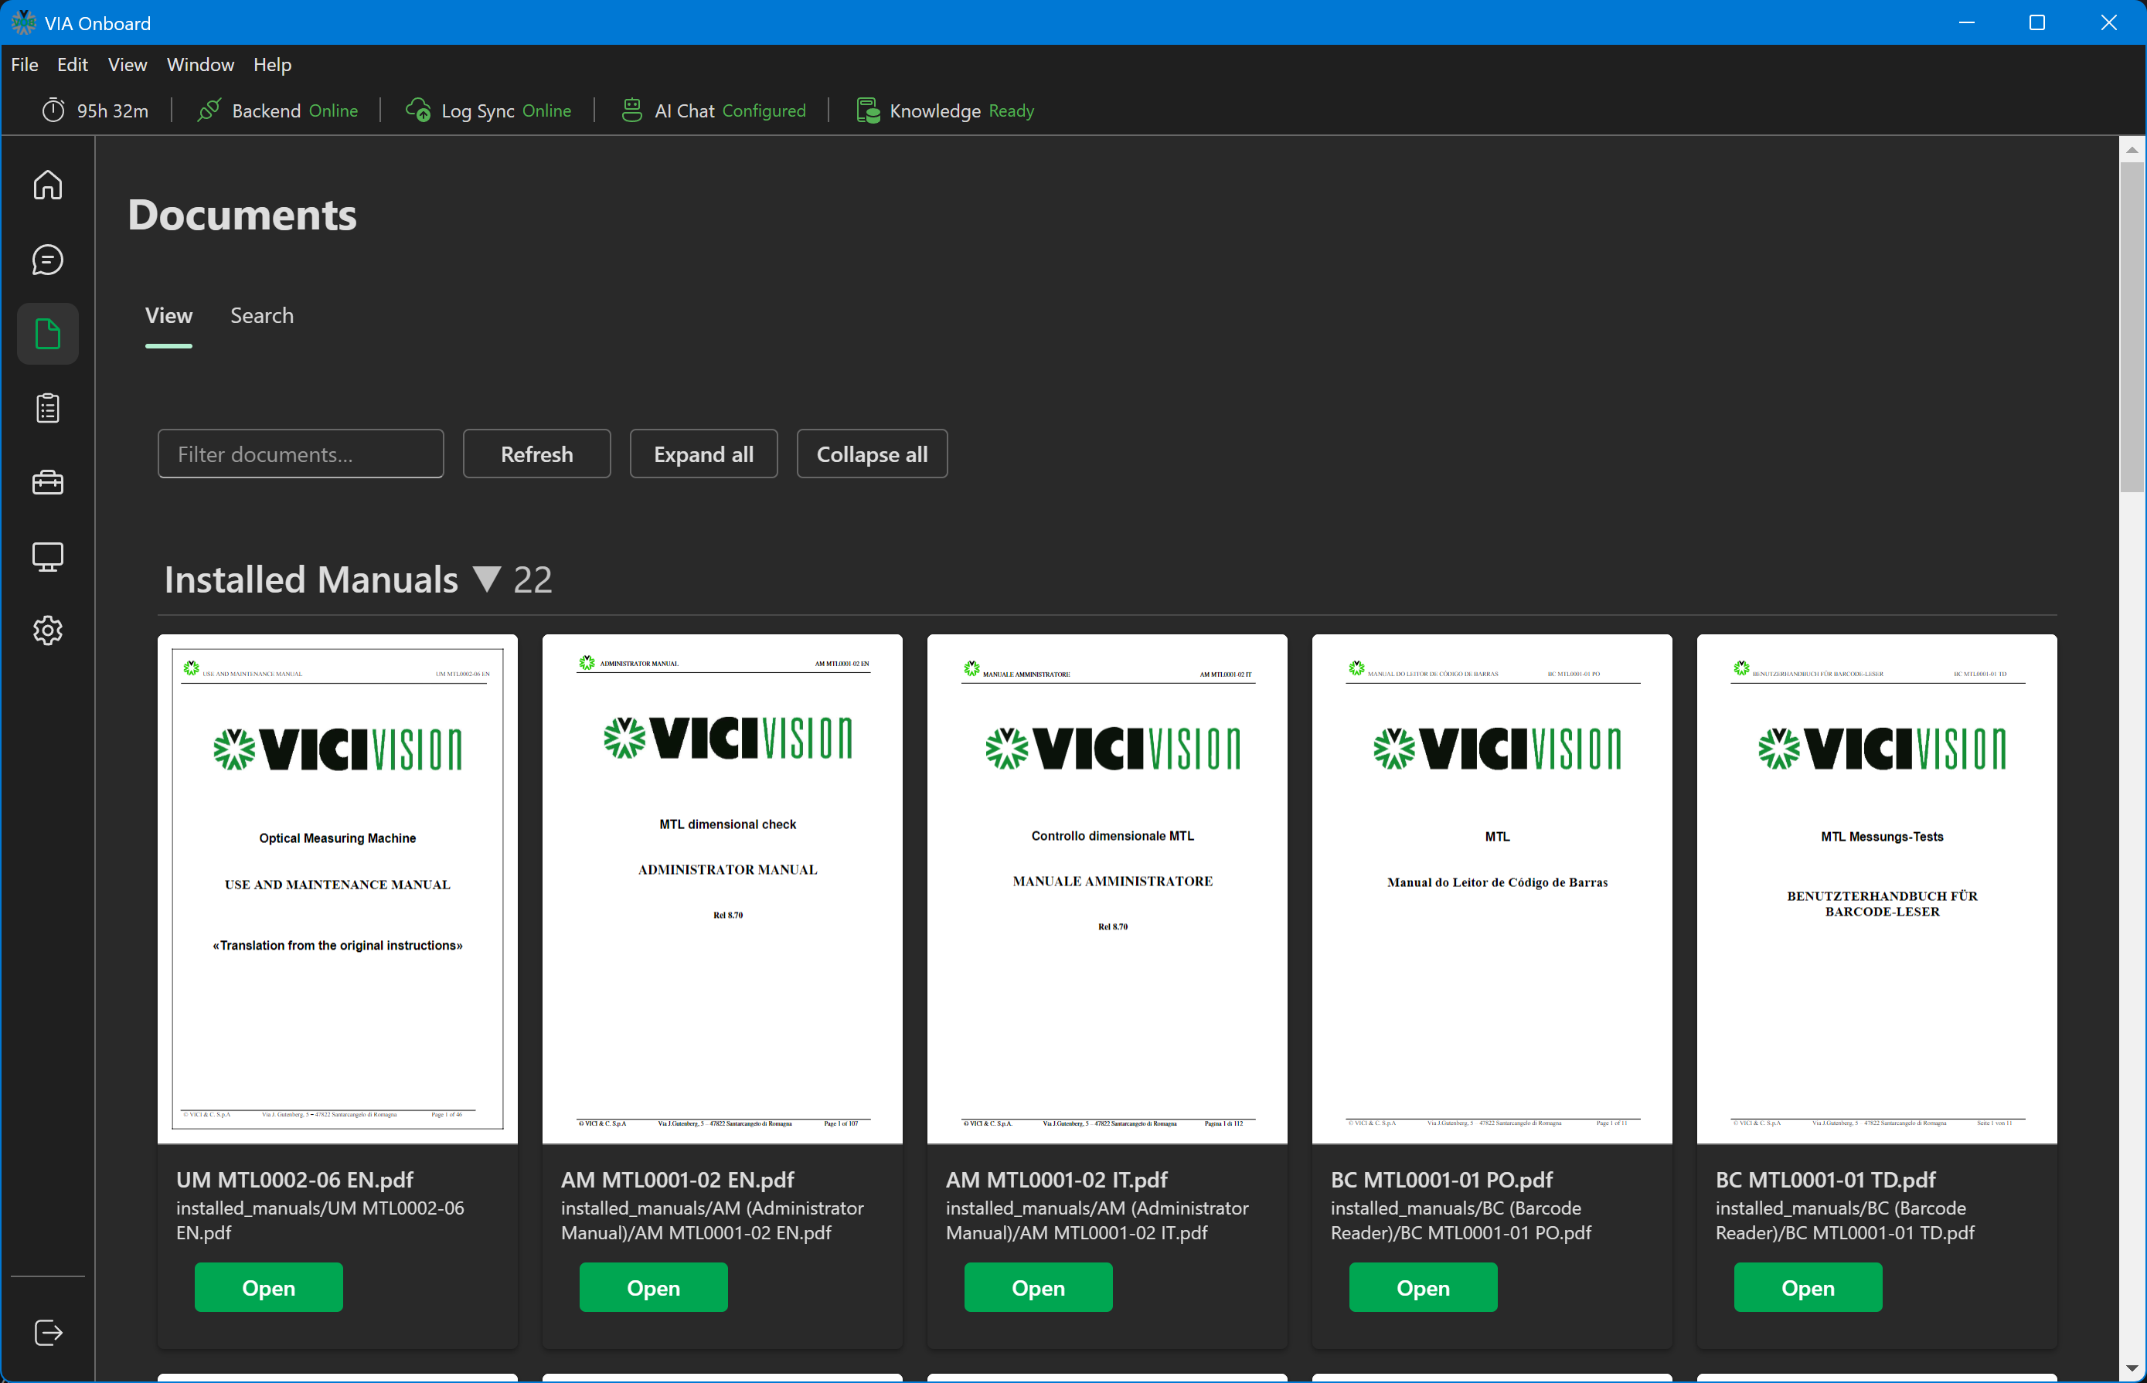Click the VIA Onboard app logo
This screenshot has width=2147, height=1383.
[x=23, y=22]
